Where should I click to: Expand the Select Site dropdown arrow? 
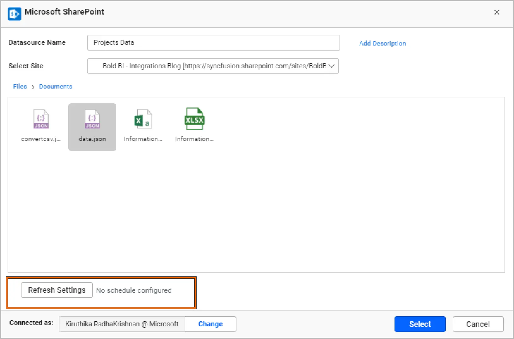(x=331, y=66)
